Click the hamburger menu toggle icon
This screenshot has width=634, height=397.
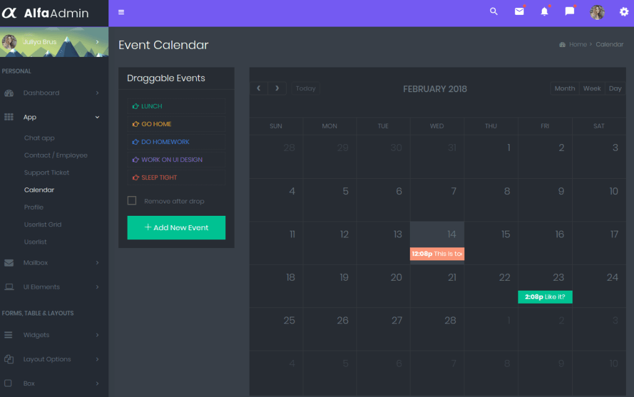click(x=121, y=12)
